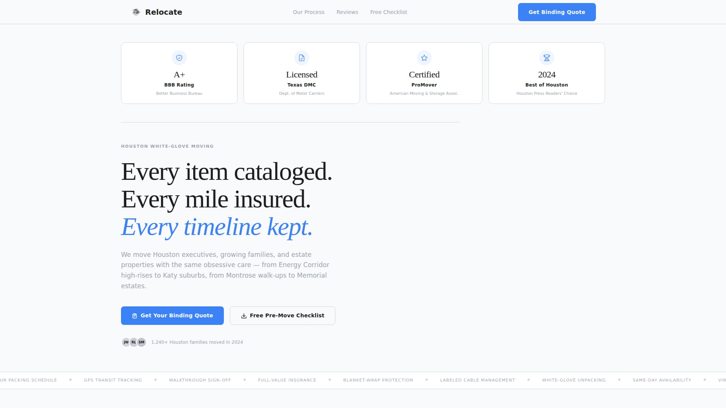
Task: Click Labeled Cable Management in the ticker
Action: (x=478, y=380)
